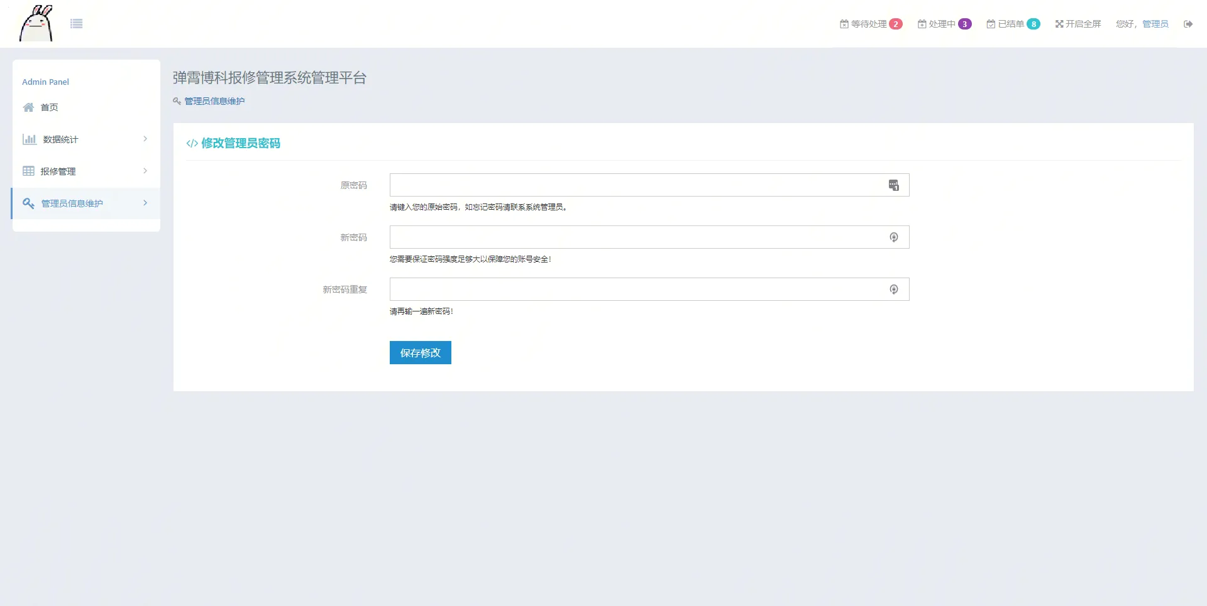Click the logout icon at top right
Image resolution: width=1207 pixels, height=606 pixels.
coord(1188,24)
